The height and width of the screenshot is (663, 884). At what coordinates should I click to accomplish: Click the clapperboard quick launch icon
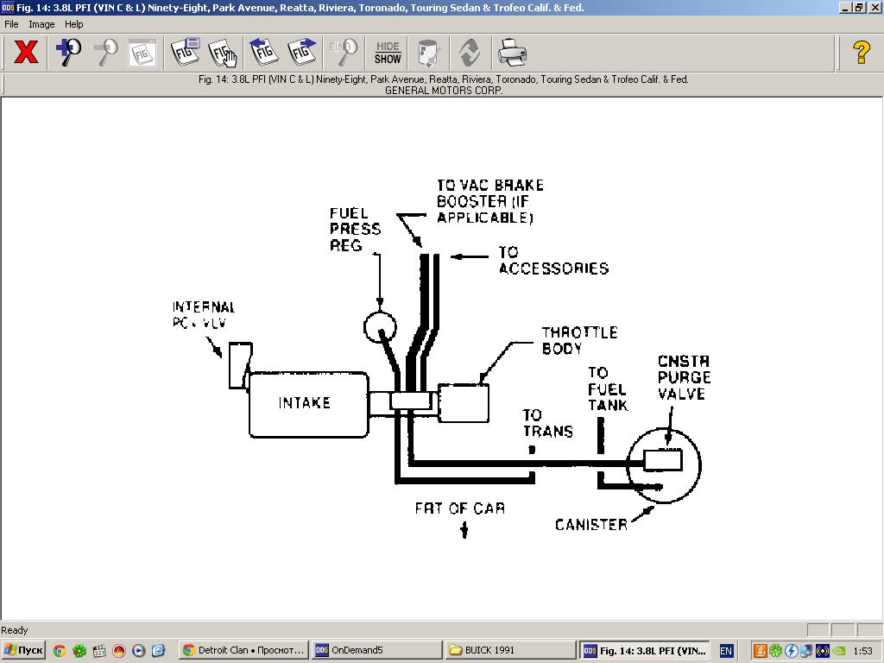pyautogui.click(x=99, y=651)
